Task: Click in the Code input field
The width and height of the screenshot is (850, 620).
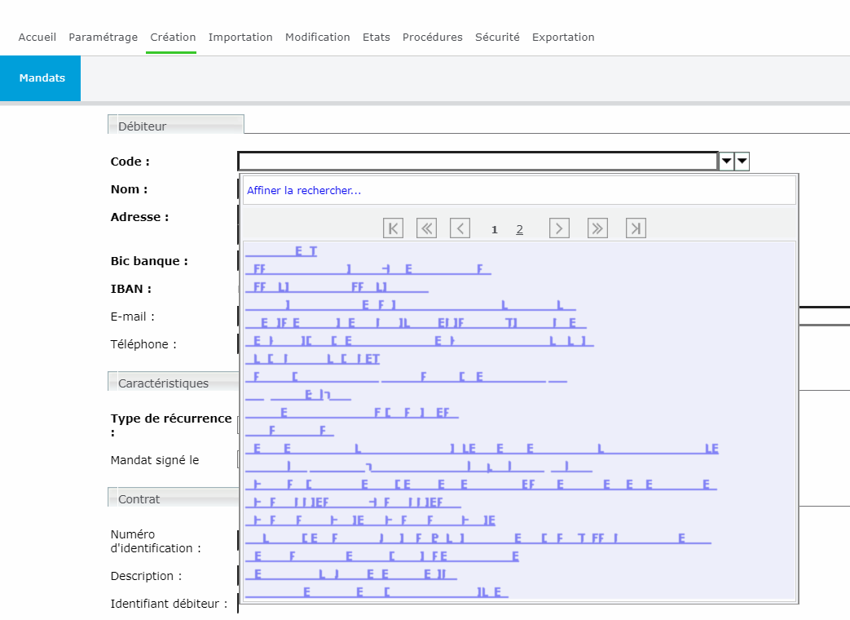Action: tap(478, 162)
